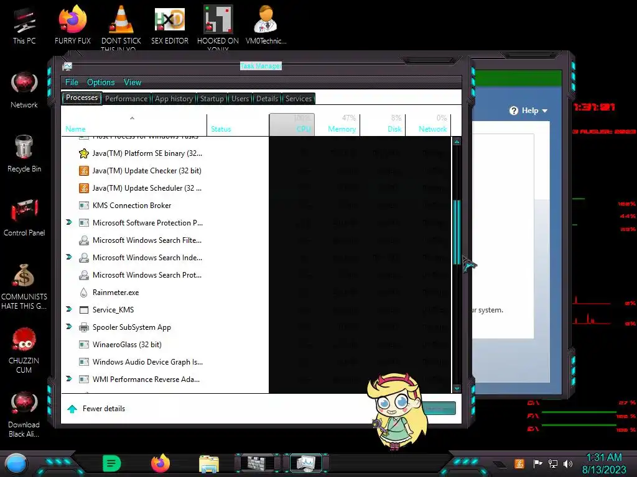Screen dimensions: 637x477
Task: Open the Control Panel desktop icon
Action: [24, 217]
